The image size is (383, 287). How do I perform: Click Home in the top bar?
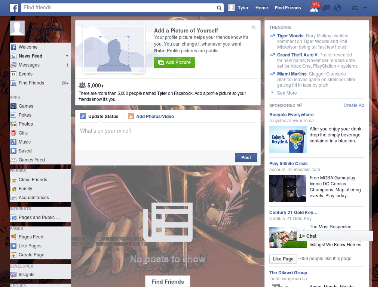261,8
